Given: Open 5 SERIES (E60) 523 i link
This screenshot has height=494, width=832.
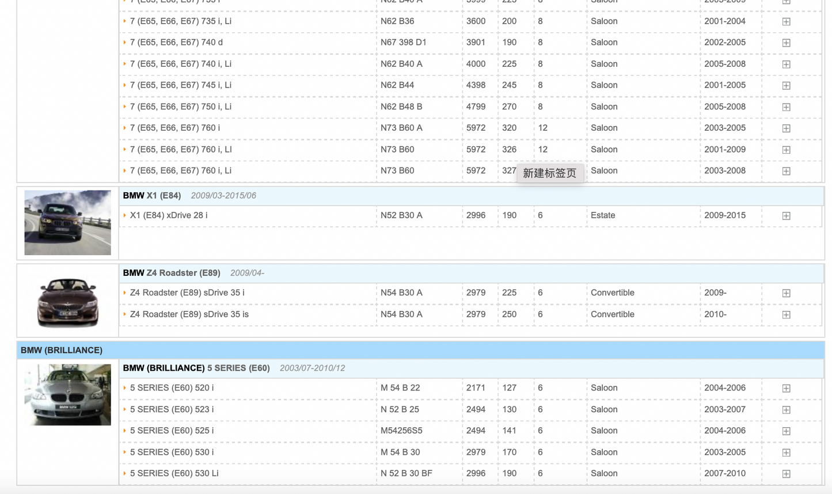Looking at the screenshot, I should point(172,409).
